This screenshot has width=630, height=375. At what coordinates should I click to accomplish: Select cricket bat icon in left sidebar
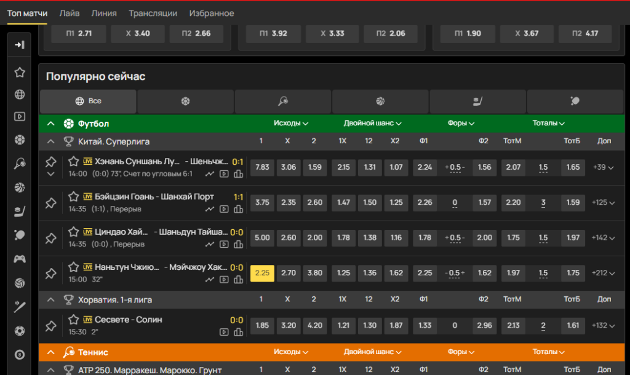point(19,307)
